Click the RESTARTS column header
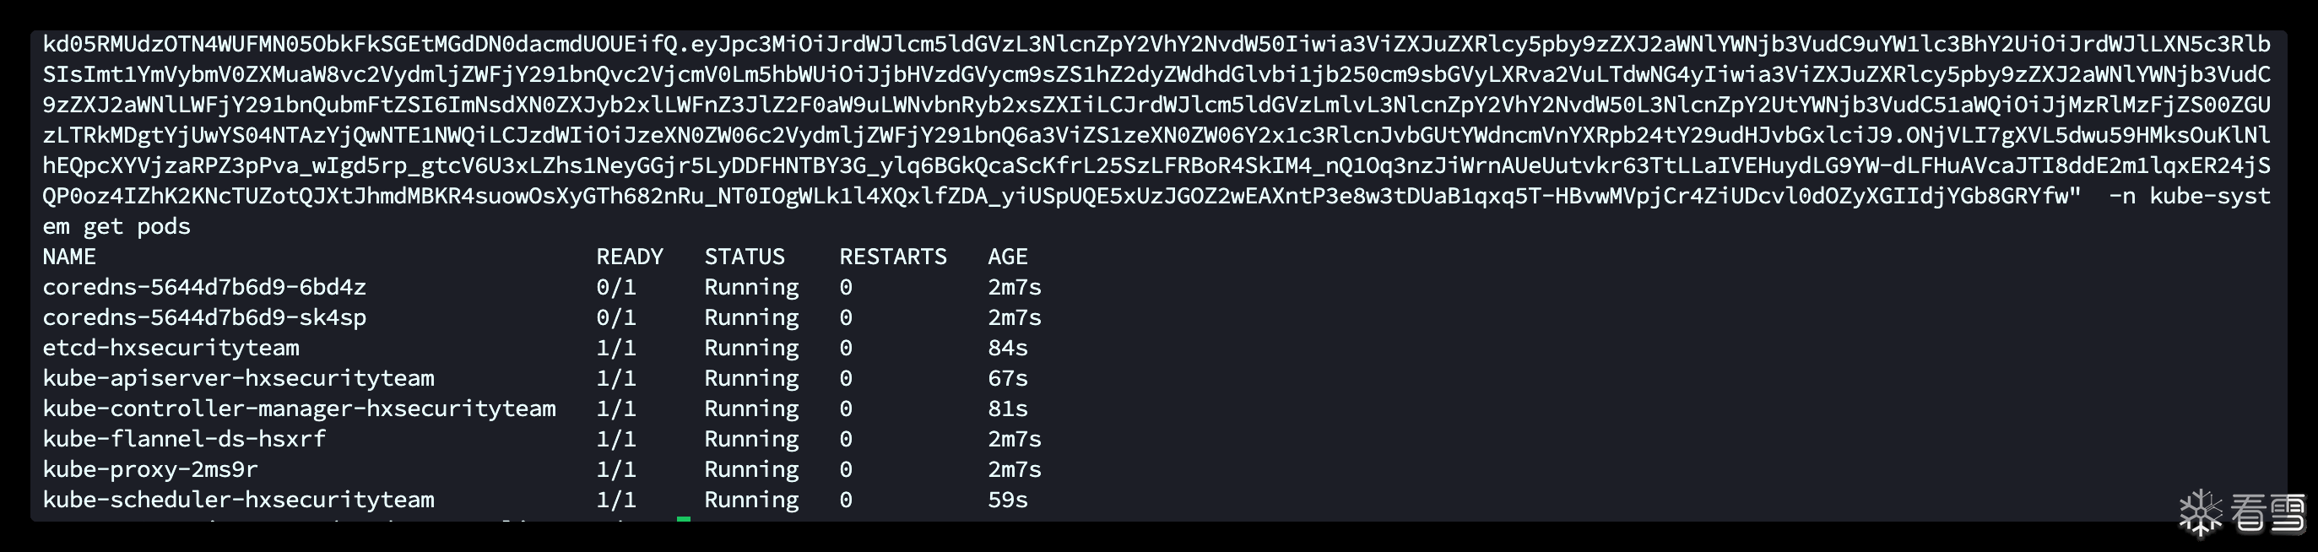Screen dimensions: 2318x552 pos(892,257)
